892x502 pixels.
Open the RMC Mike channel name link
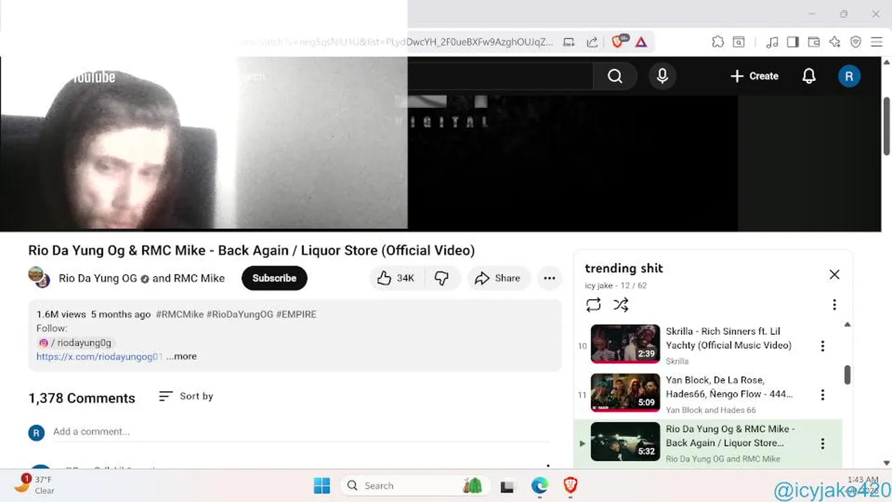coord(199,278)
